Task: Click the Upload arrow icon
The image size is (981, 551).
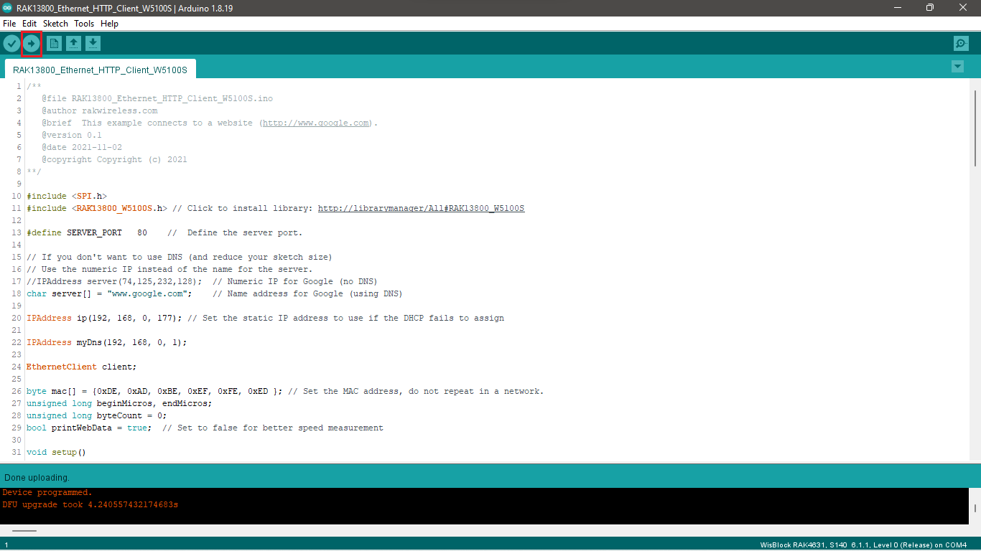Action: 31,44
